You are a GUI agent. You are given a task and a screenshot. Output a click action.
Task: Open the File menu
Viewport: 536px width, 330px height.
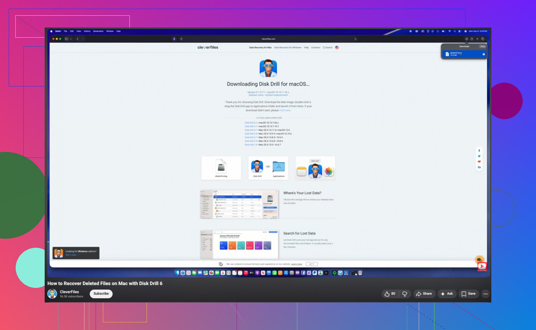coord(65,31)
